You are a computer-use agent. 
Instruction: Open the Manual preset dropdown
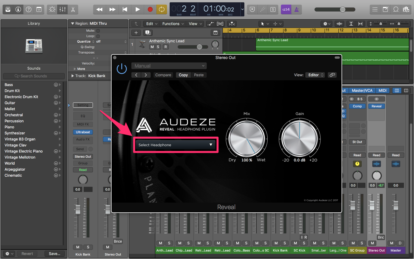169,66
